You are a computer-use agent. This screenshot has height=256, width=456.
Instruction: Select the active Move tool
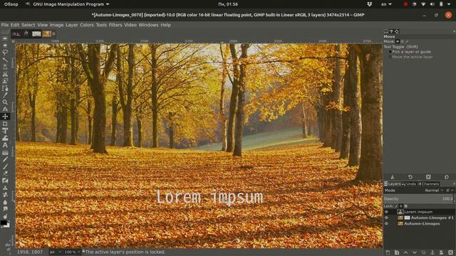tap(5, 117)
